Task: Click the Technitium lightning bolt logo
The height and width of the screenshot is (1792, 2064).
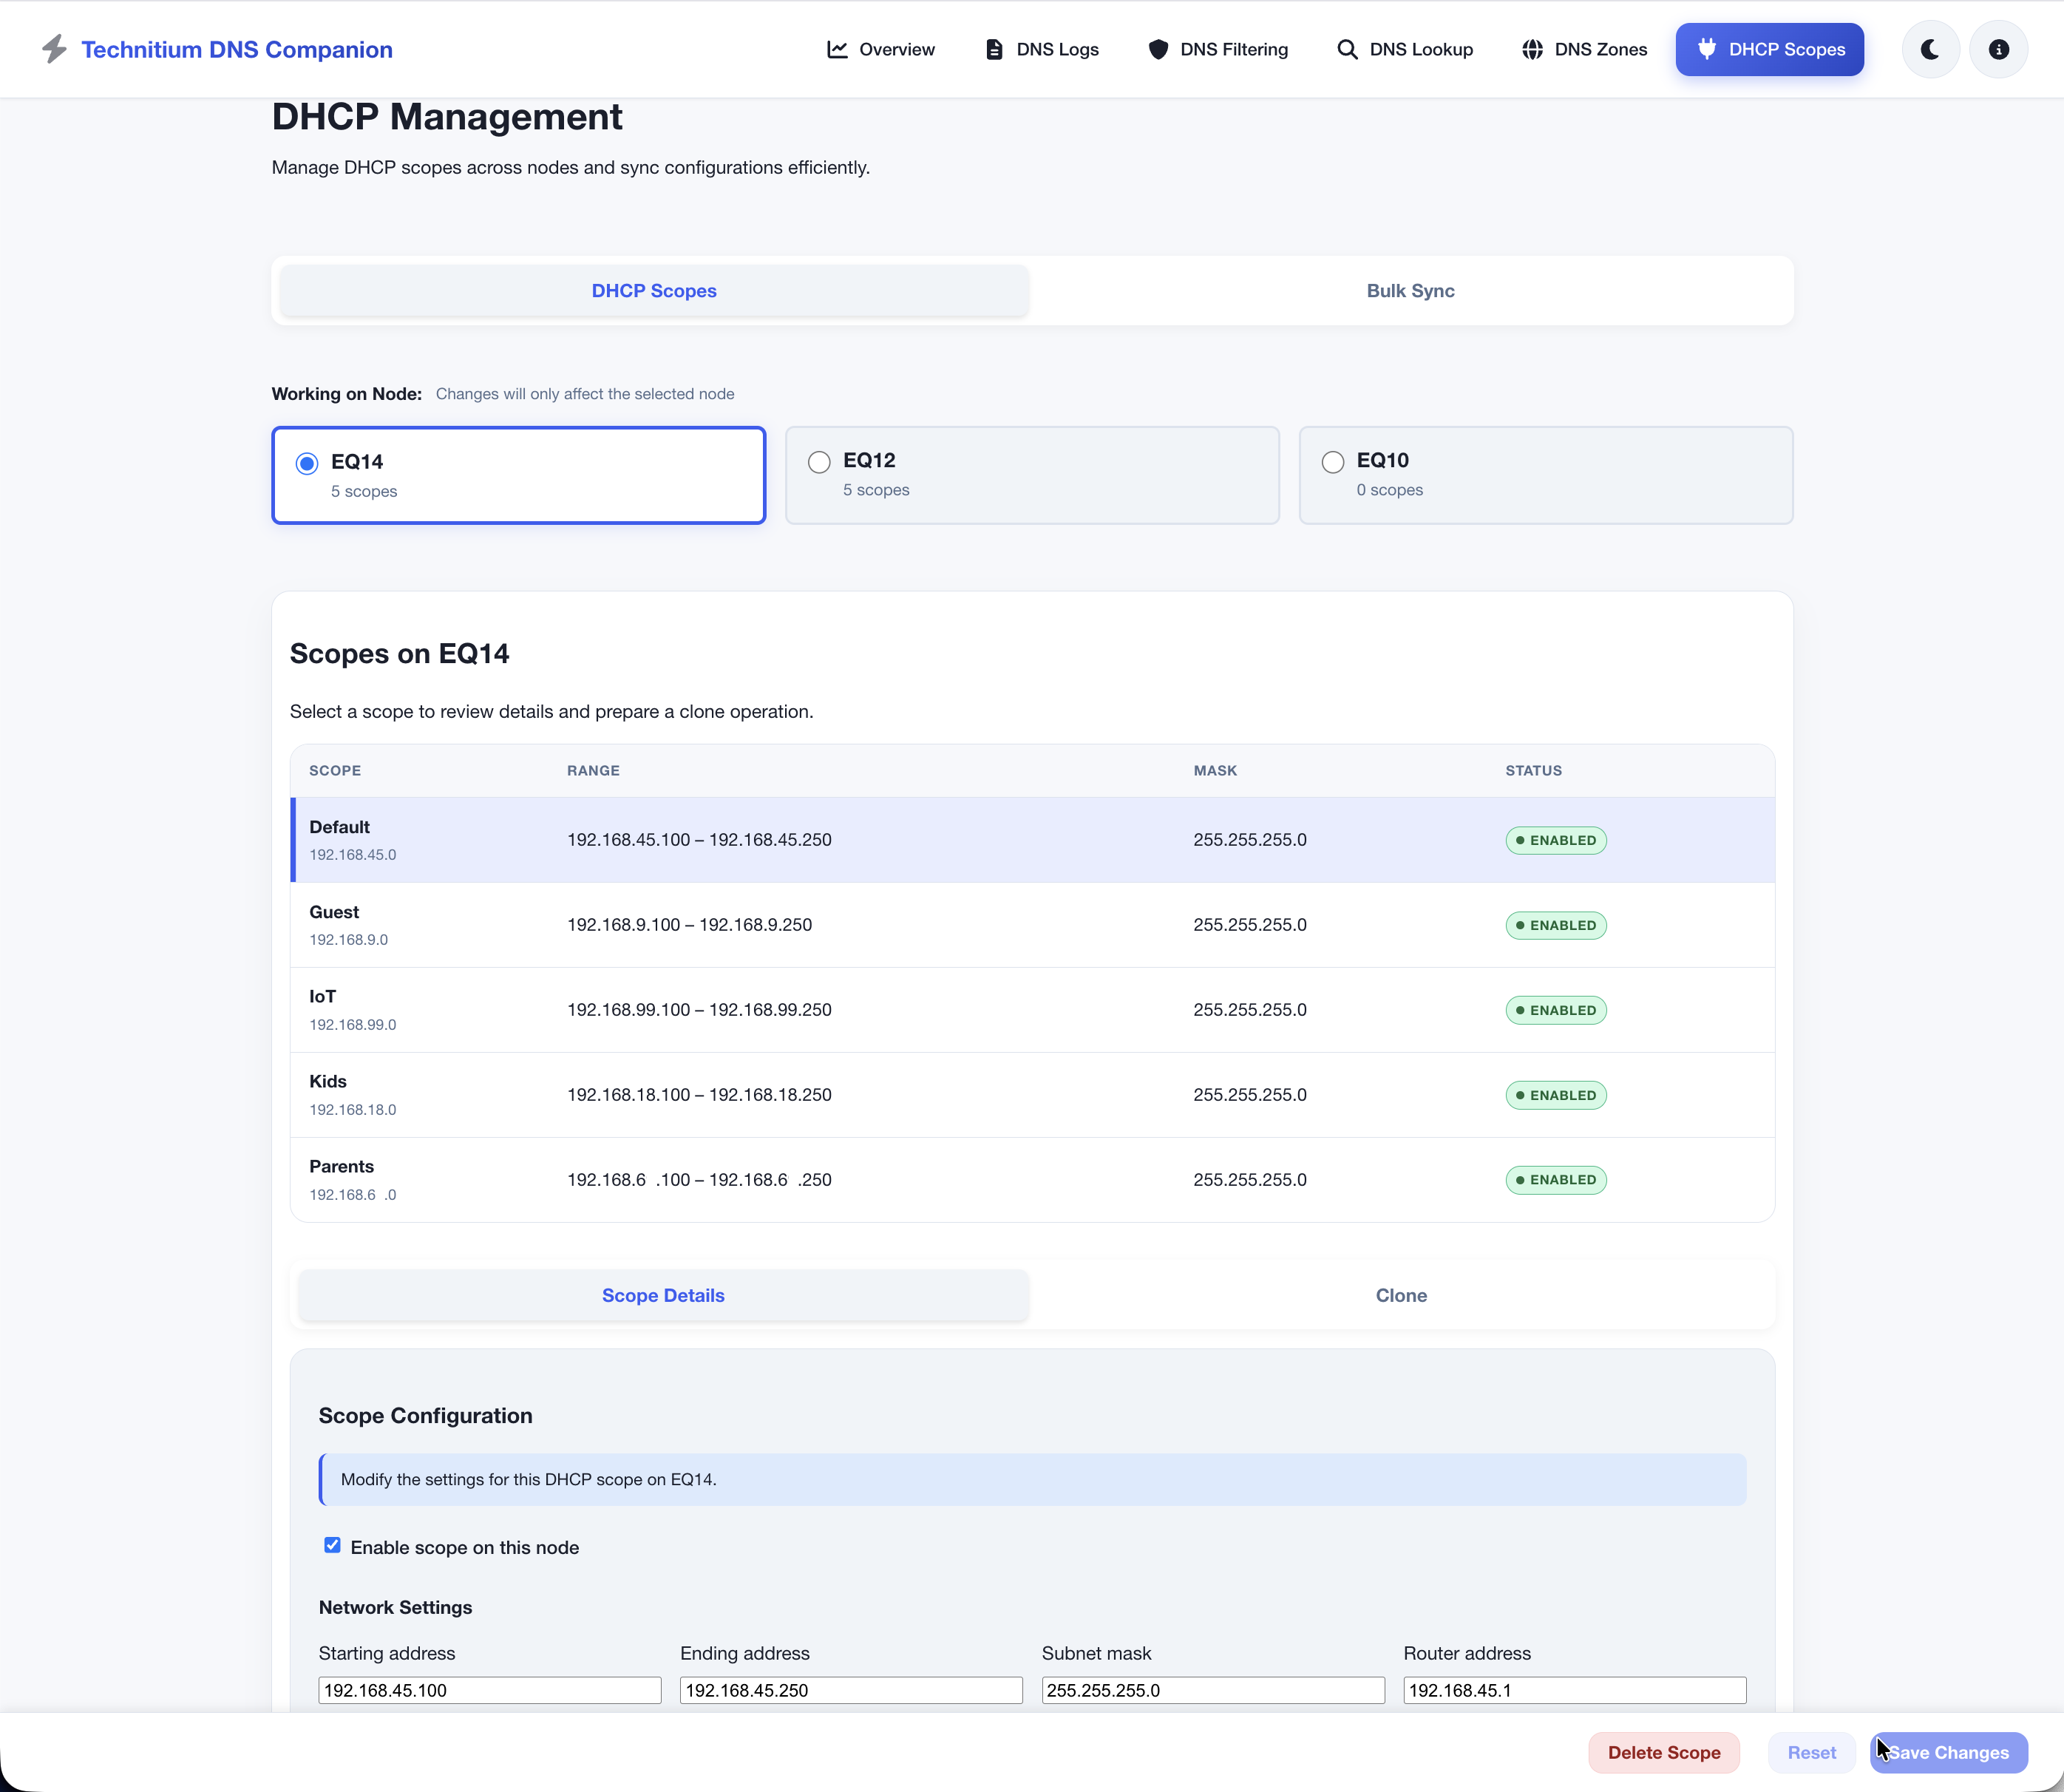Action: [55, 48]
